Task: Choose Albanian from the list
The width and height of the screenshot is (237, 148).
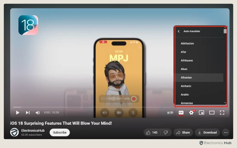Action: [x=199, y=78]
